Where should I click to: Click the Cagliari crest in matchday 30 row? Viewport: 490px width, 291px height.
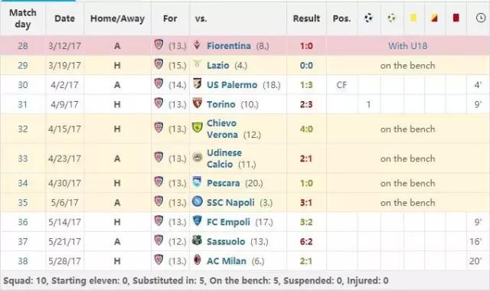tap(158, 83)
